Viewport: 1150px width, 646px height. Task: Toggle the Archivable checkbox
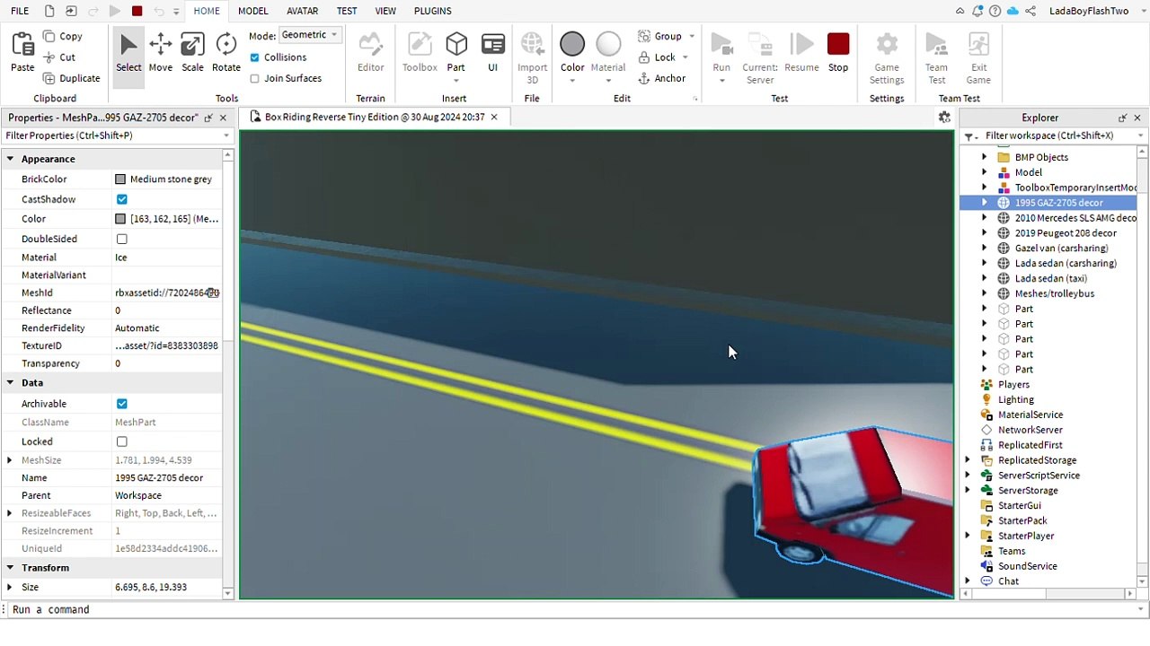[x=121, y=404]
